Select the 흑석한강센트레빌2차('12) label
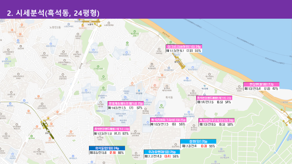The width and height of the screenshot is (292, 164). coord(111,129)
